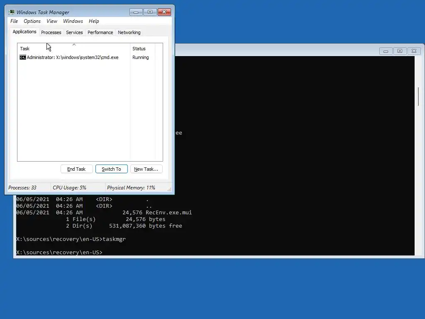The width and height of the screenshot is (425, 319).
Task: Close the Windows Task Manager window
Action: [164, 12]
